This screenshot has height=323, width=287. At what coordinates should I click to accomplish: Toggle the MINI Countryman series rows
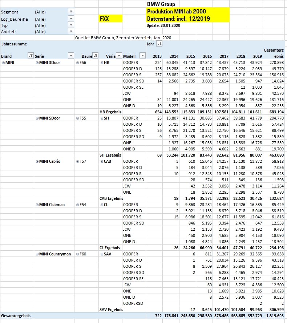coord(37,254)
